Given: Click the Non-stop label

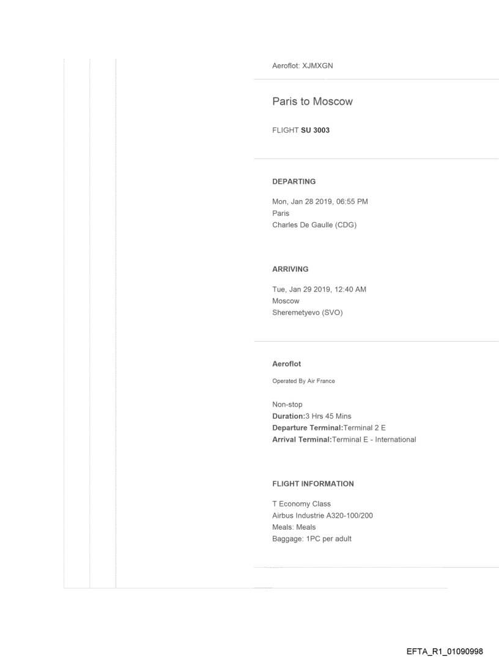Looking at the screenshot, I should (287, 405).
